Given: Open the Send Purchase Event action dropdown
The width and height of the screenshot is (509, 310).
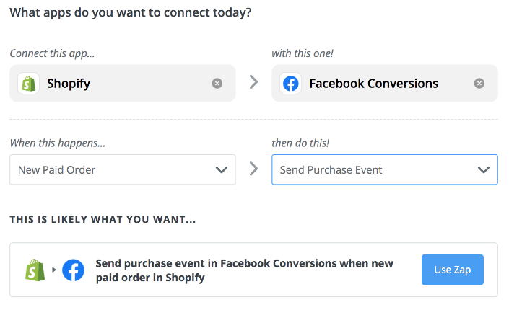Looking at the screenshot, I should (385, 169).
